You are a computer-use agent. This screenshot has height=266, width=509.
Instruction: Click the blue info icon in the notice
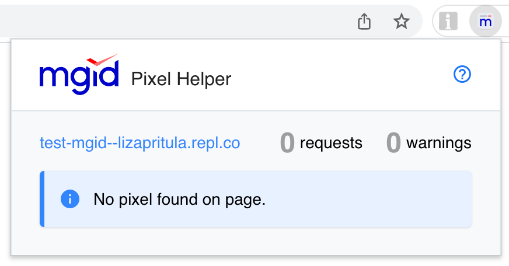click(70, 199)
